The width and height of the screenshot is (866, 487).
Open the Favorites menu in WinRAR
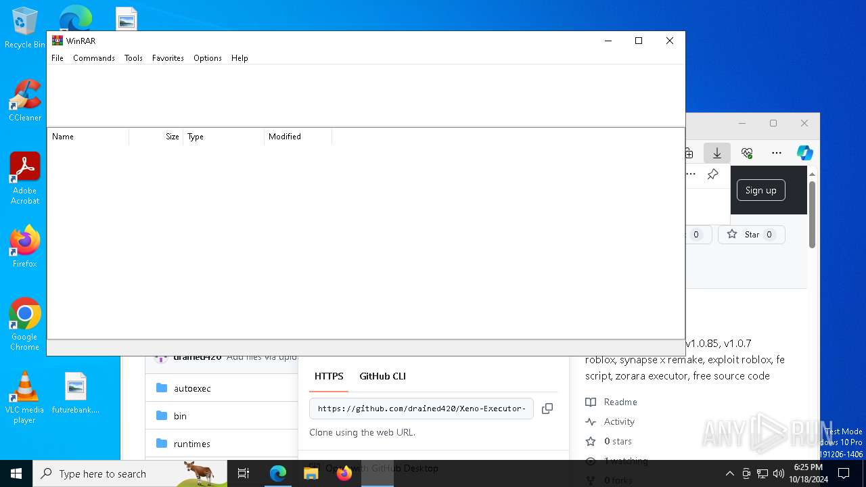[168, 58]
